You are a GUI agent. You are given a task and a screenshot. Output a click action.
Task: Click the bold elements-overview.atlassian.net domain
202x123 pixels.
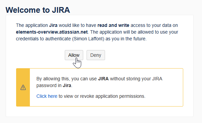pos(52,32)
